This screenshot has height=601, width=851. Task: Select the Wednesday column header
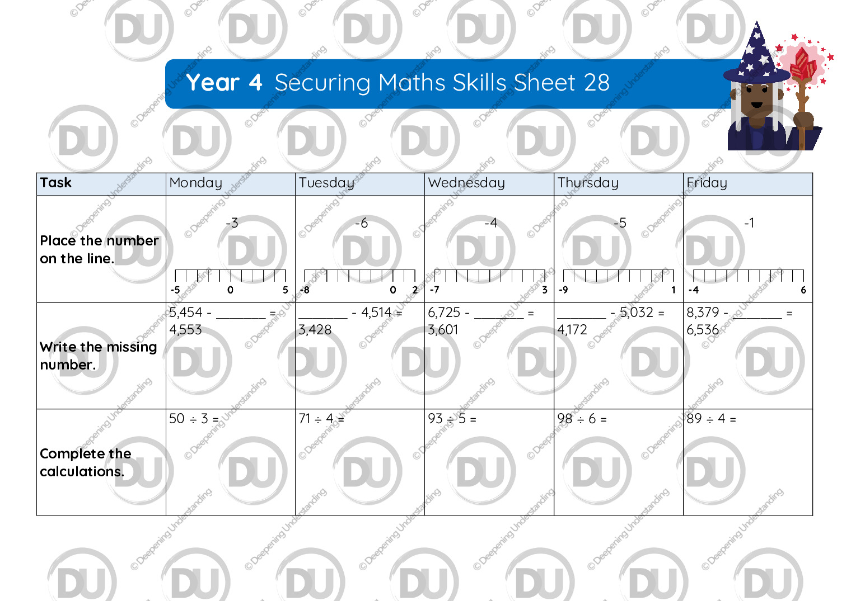(x=489, y=184)
